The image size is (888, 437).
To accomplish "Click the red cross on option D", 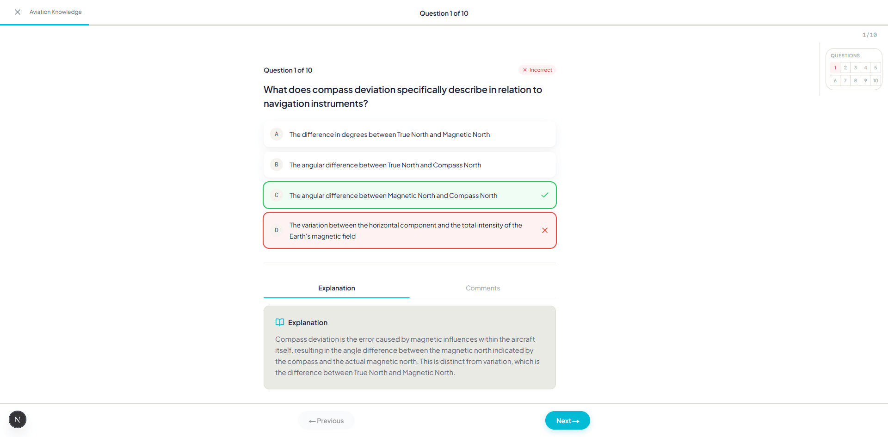I will tap(545, 230).
